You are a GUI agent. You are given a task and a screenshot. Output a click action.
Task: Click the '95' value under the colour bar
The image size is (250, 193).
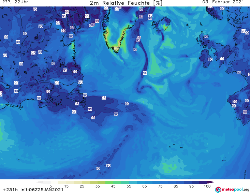(191, 186)
